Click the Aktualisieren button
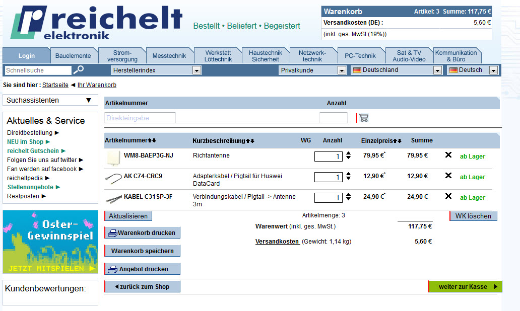Image resolution: width=520 pixels, height=311 pixels. (x=128, y=216)
